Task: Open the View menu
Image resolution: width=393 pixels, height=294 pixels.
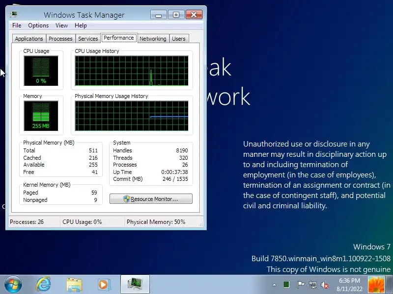Action: coord(62,25)
